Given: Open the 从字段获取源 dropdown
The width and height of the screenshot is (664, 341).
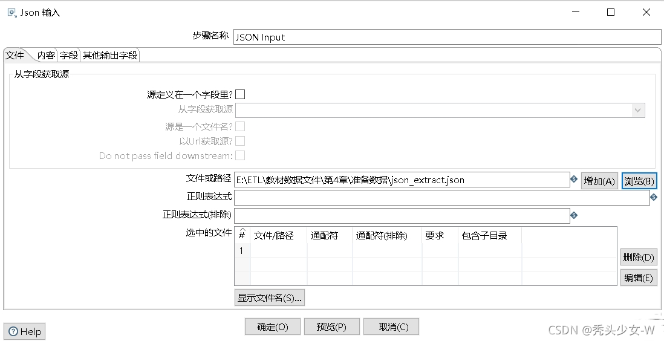Looking at the screenshot, I should pyautogui.click(x=638, y=110).
